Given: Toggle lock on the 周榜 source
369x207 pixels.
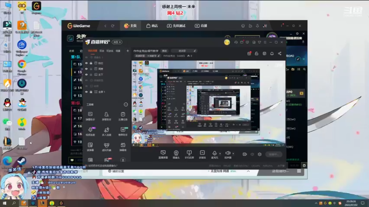Looking at the screenshot, I should pos(91,69).
